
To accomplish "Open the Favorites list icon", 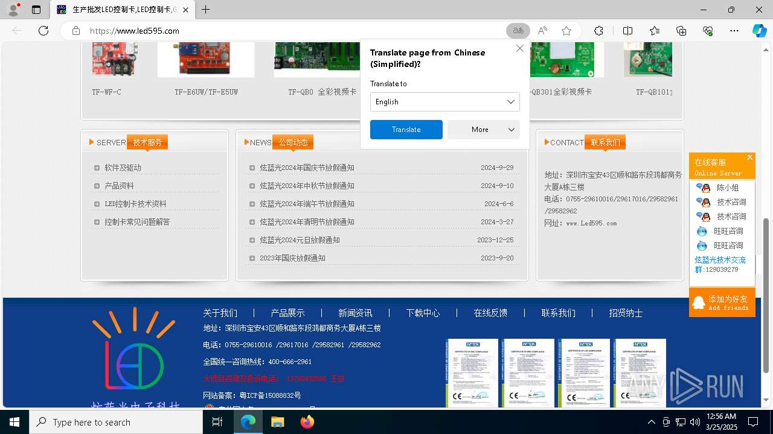I will click(x=655, y=31).
